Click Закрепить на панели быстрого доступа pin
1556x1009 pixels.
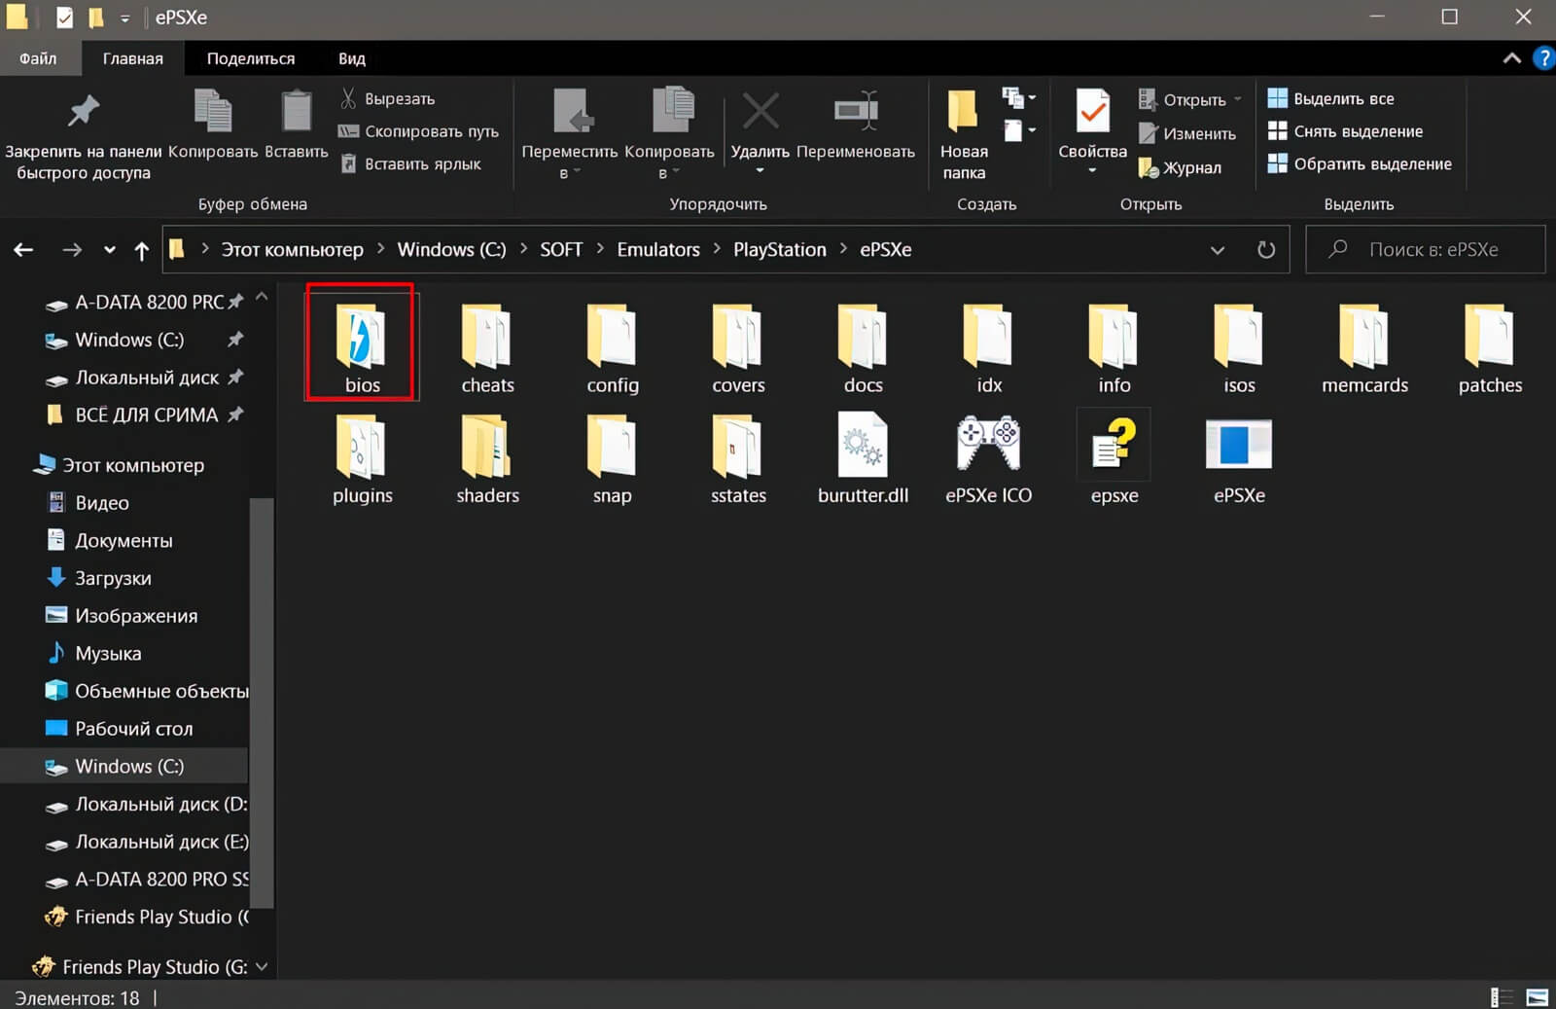pos(84,134)
